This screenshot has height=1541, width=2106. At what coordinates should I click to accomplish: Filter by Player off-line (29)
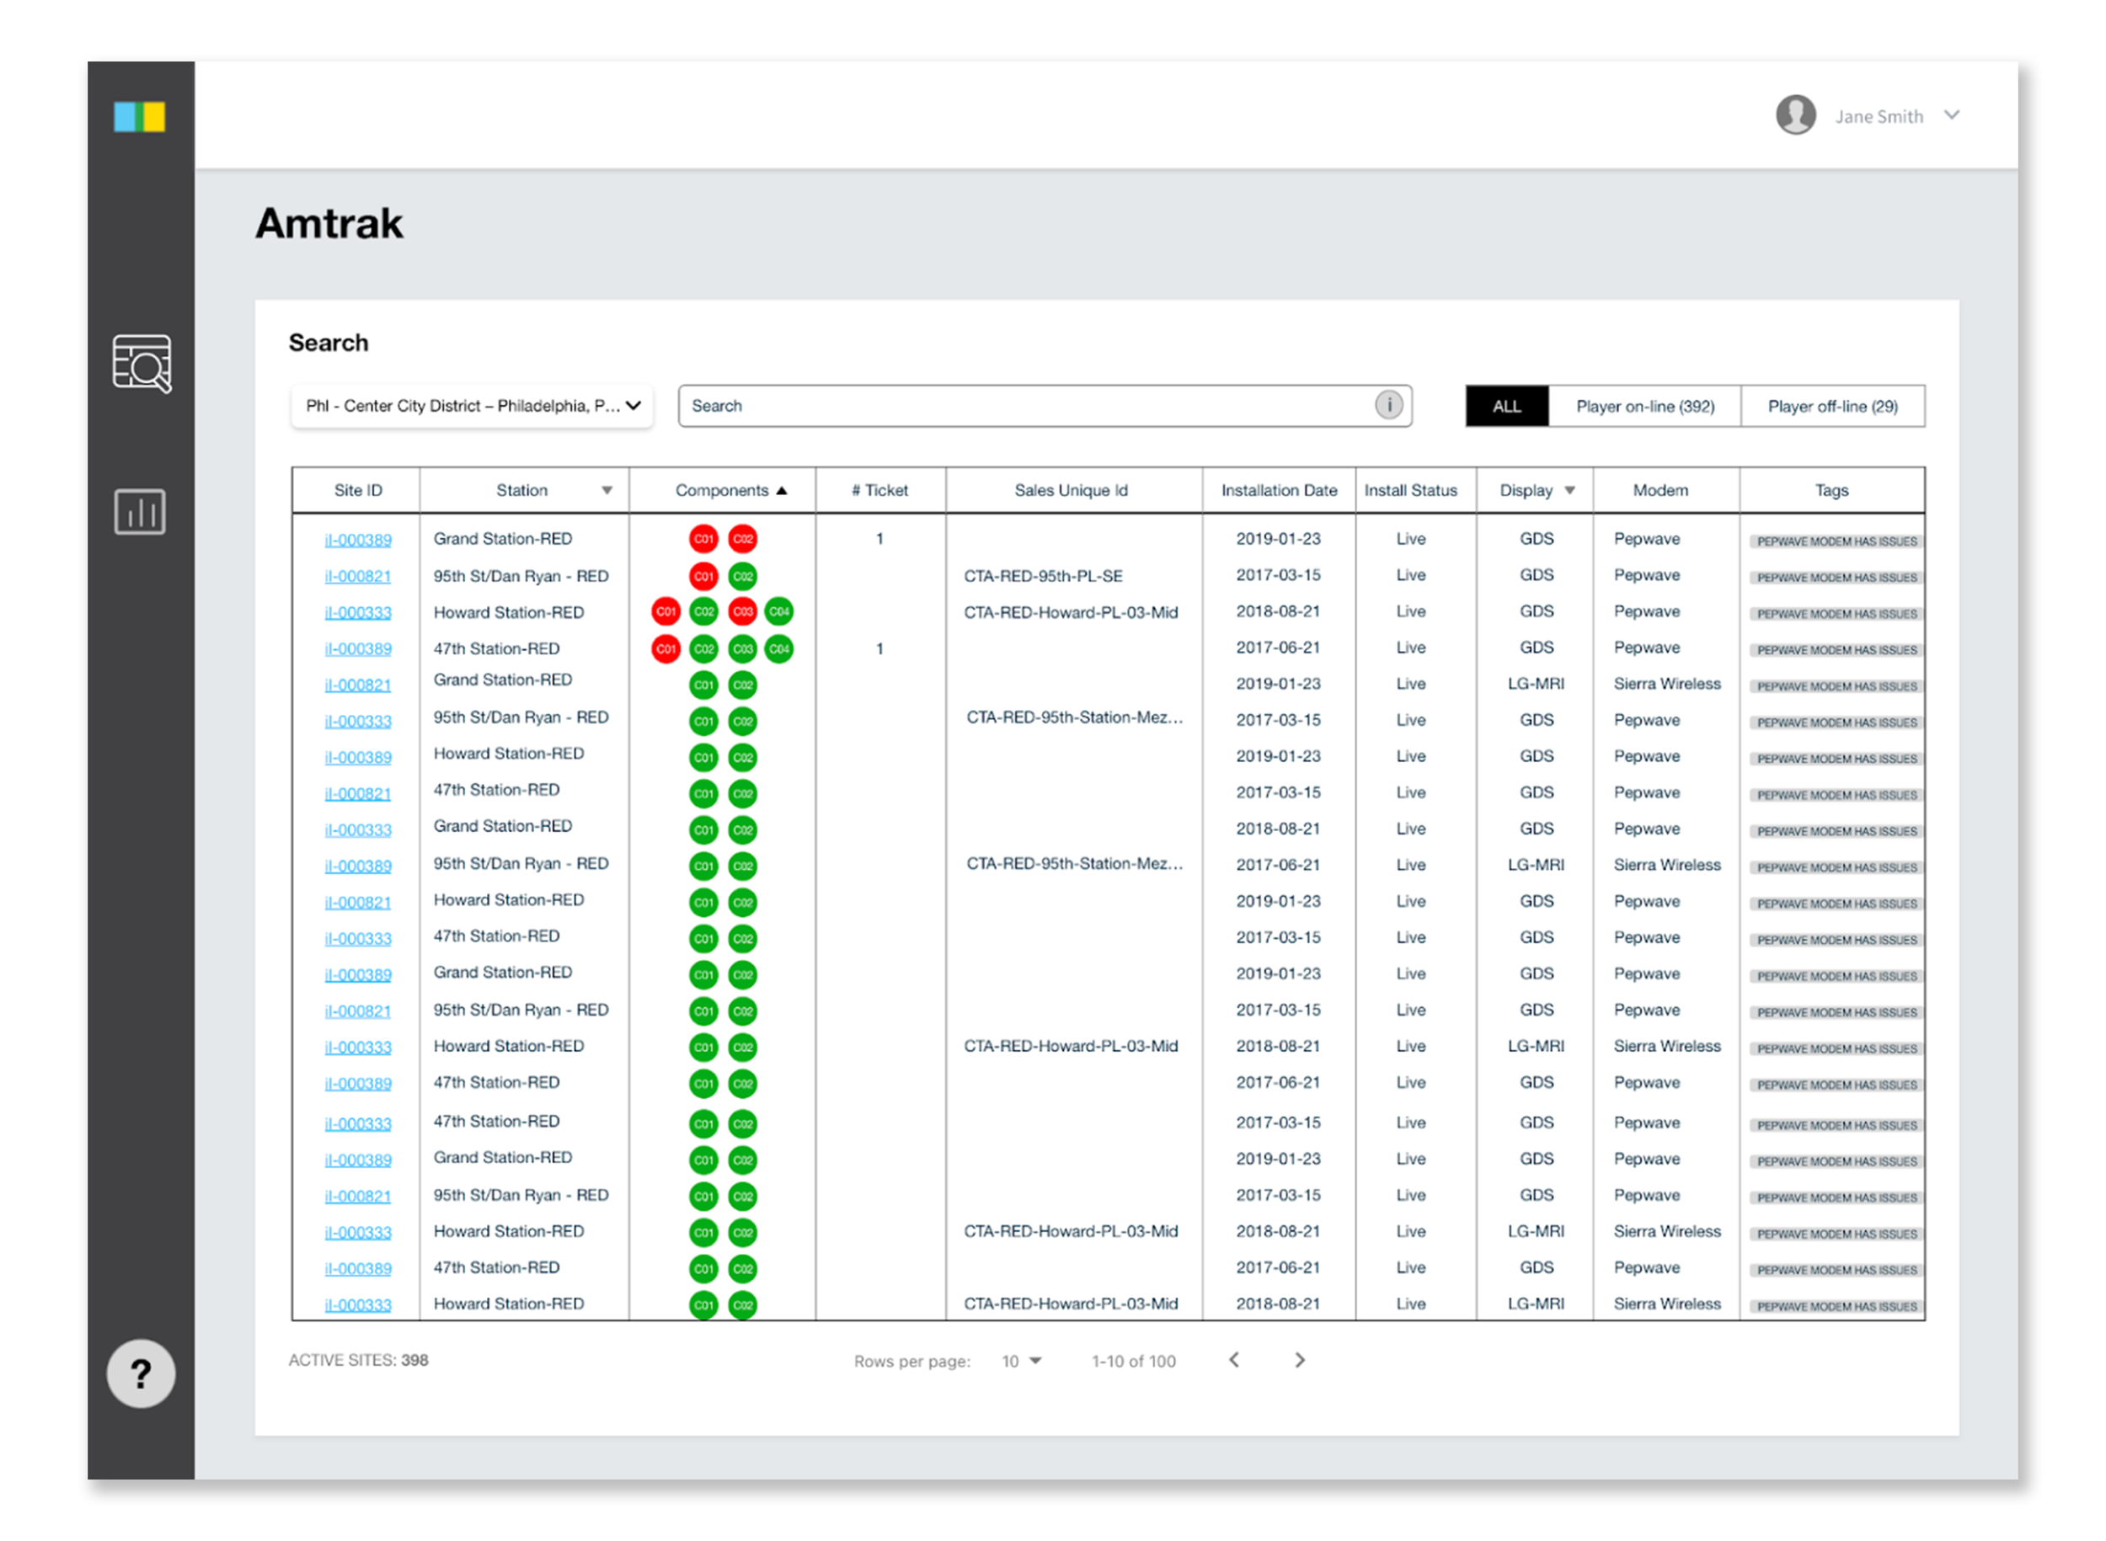[1831, 407]
